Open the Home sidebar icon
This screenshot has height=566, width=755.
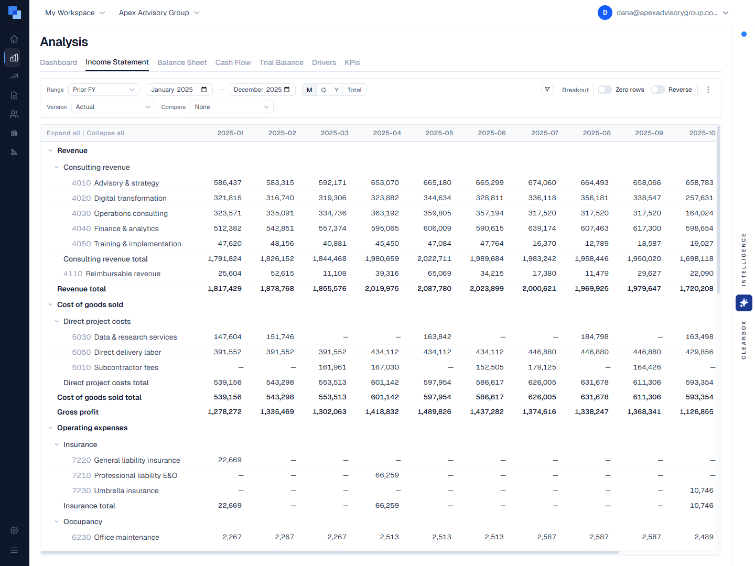point(14,39)
